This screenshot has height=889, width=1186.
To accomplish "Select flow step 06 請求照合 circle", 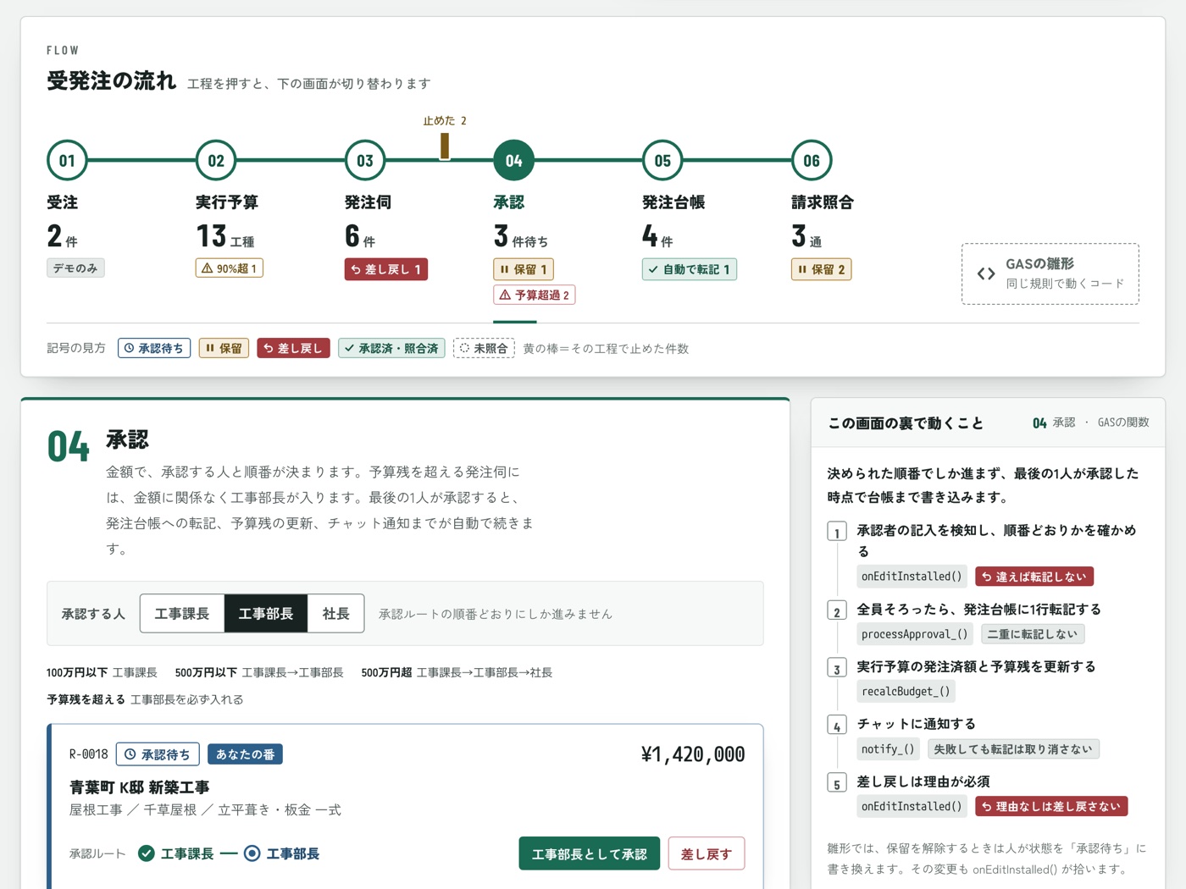I will pyautogui.click(x=812, y=160).
